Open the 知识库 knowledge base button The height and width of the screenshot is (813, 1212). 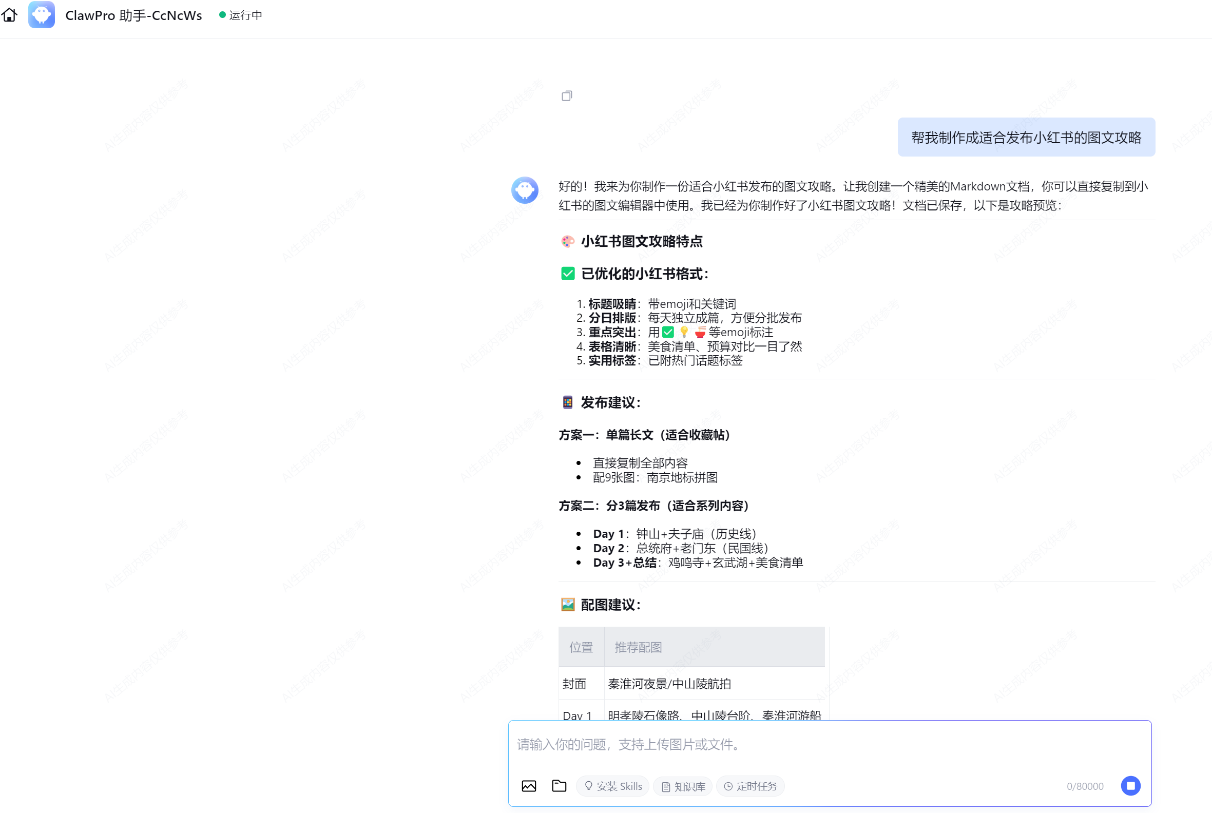click(683, 786)
